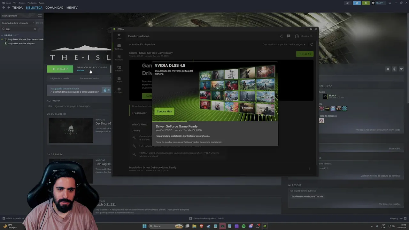Go to TIENDA tab

(17, 7)
